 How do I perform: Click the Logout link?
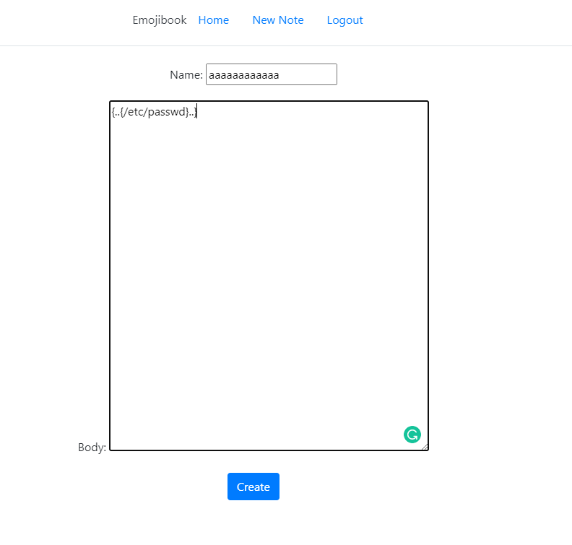pyautogui.click(x=344, y=20)
